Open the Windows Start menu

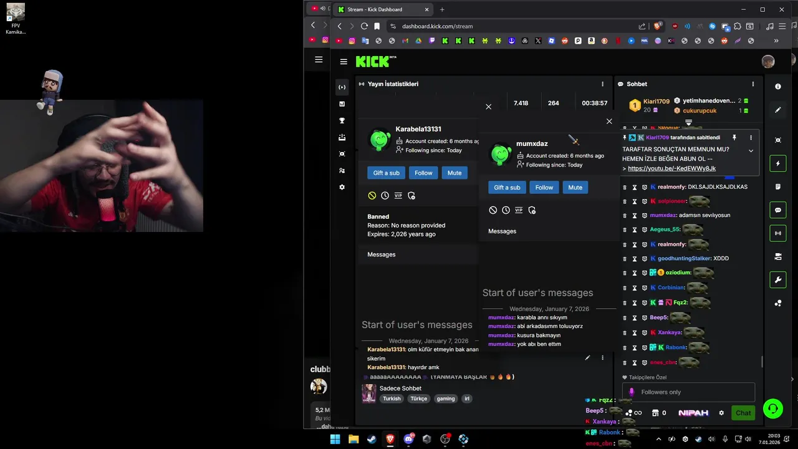pyautogui.click(x=335, y=439)
